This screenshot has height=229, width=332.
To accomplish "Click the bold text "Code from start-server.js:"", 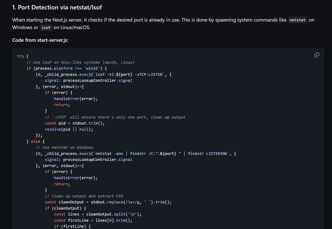I will pos(40,40).
